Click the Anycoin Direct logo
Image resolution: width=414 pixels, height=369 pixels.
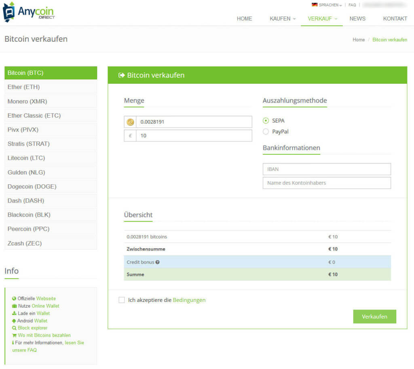(x=29, y=12)
